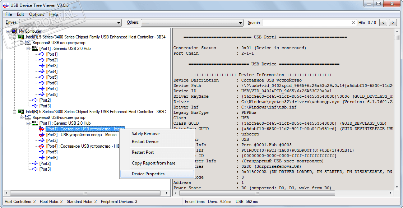Viewport: 403px width, 208px height.
Task: Click the 'Driver Inf' usb.inf line
Action: click(x=235, y=107)
